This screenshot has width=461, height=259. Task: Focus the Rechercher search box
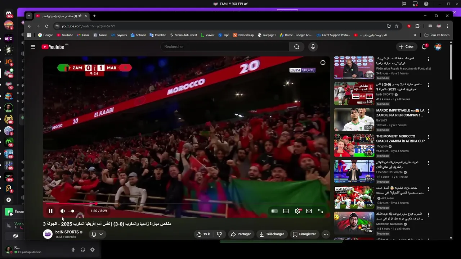click(x=225, y=47)
